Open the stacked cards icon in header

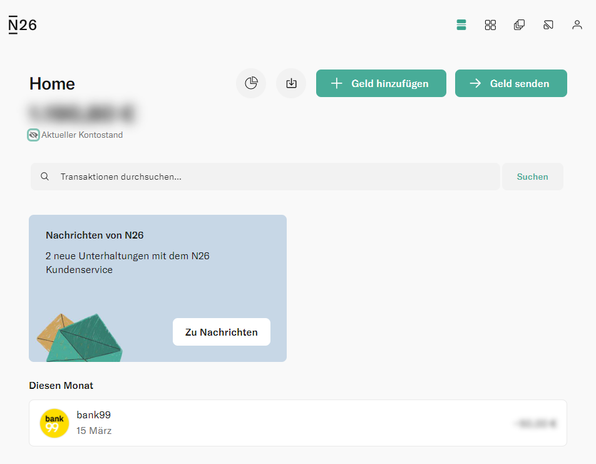(519, 25)
